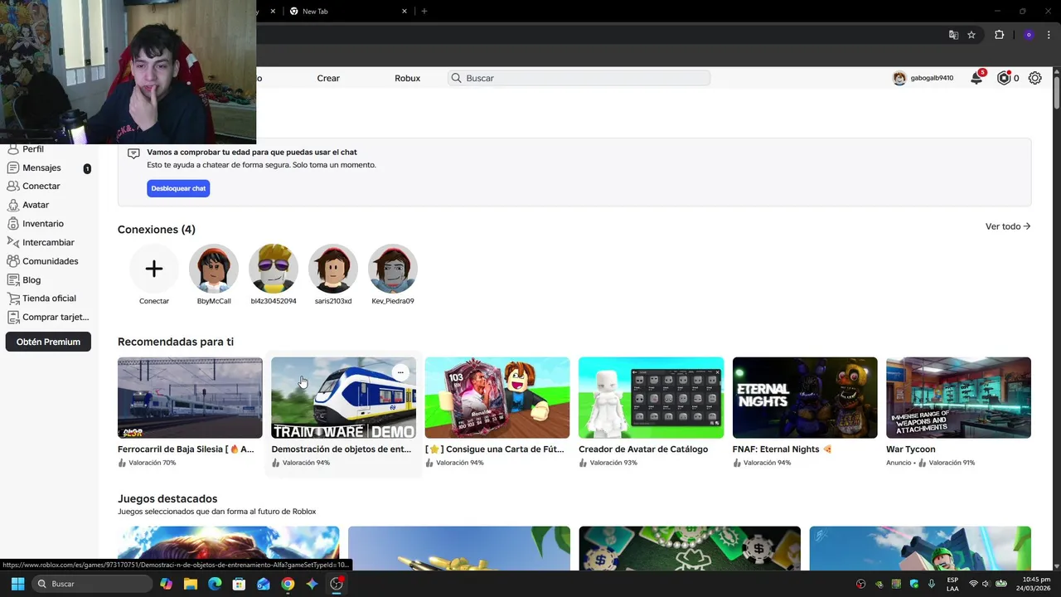Click the Comprar tarjeta gift card icon

(12, 317)
